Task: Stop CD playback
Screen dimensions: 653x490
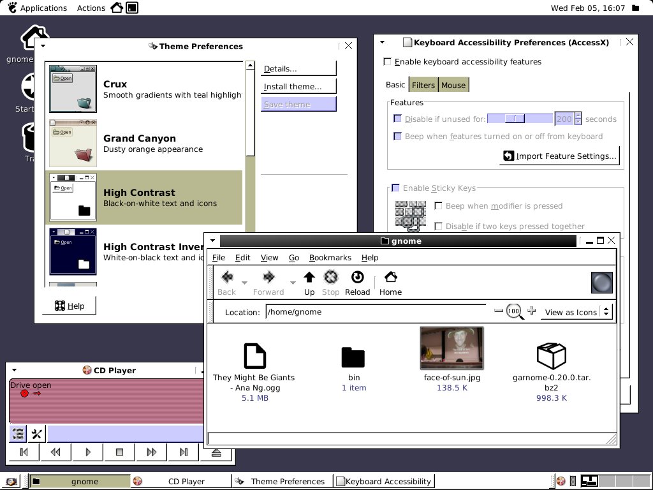Action: 119,452
